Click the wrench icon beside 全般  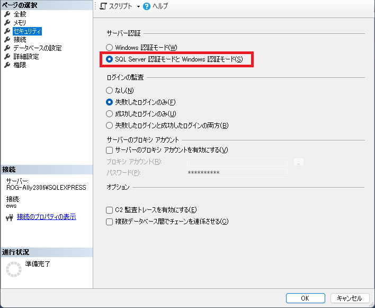[7, 14]
